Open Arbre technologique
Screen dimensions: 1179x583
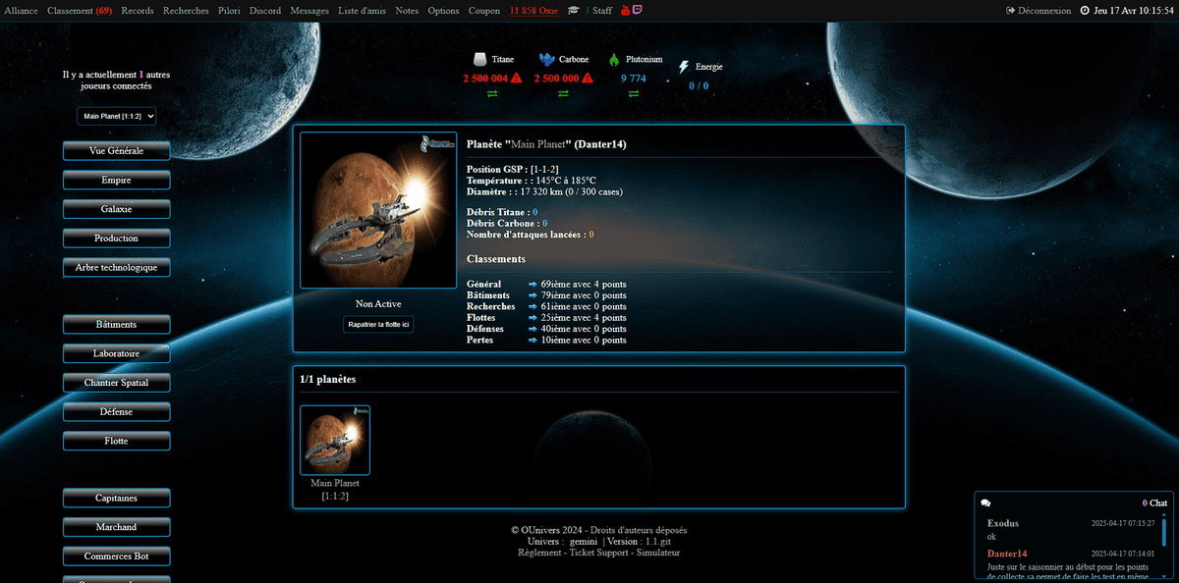(117, 268)
